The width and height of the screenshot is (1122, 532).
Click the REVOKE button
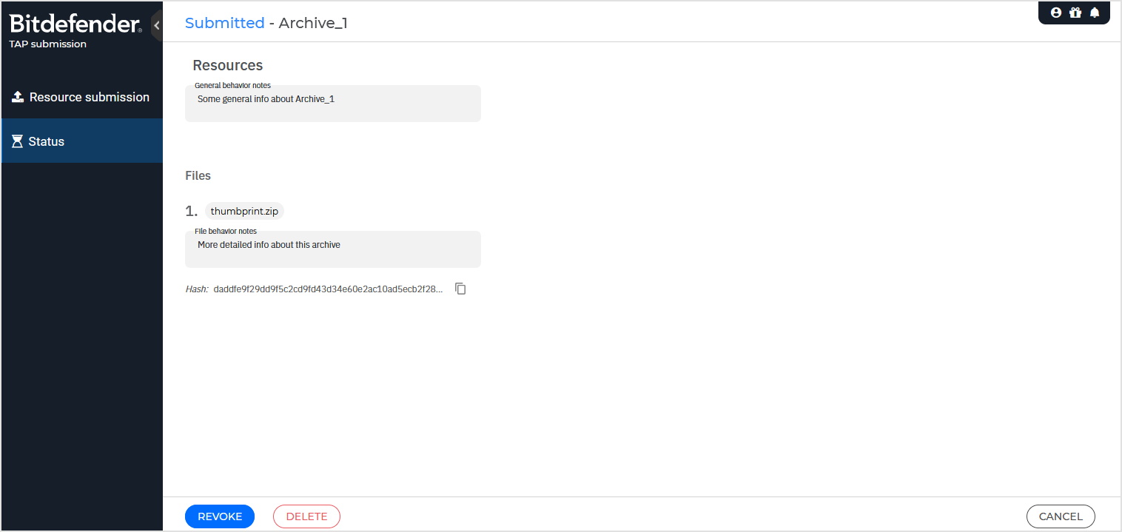click(x=219, y=516)
